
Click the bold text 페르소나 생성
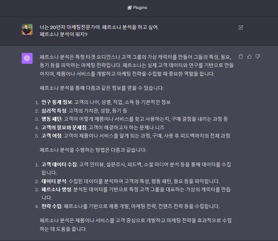click(56, 190)
